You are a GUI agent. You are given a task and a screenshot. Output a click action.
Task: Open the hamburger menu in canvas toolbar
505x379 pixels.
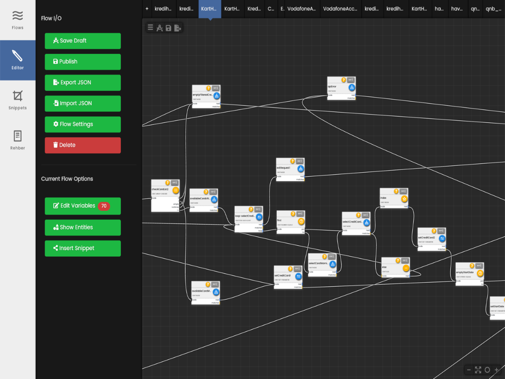pos(150,28)
